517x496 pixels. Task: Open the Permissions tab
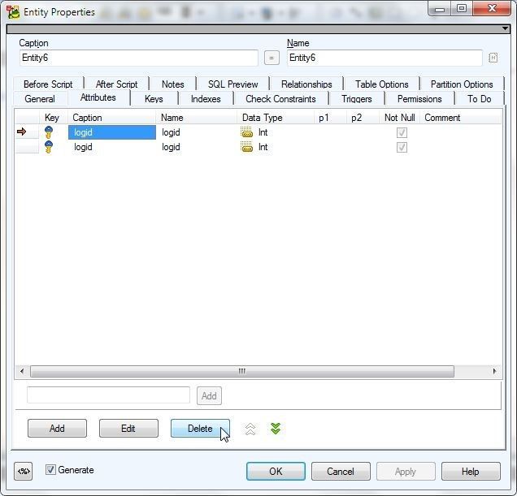click(x=419, y=99)
